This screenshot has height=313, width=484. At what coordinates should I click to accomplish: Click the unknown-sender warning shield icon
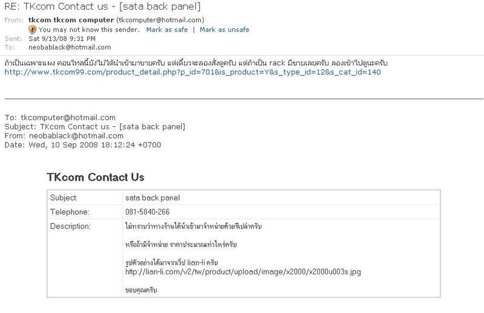tap(32, 30)
